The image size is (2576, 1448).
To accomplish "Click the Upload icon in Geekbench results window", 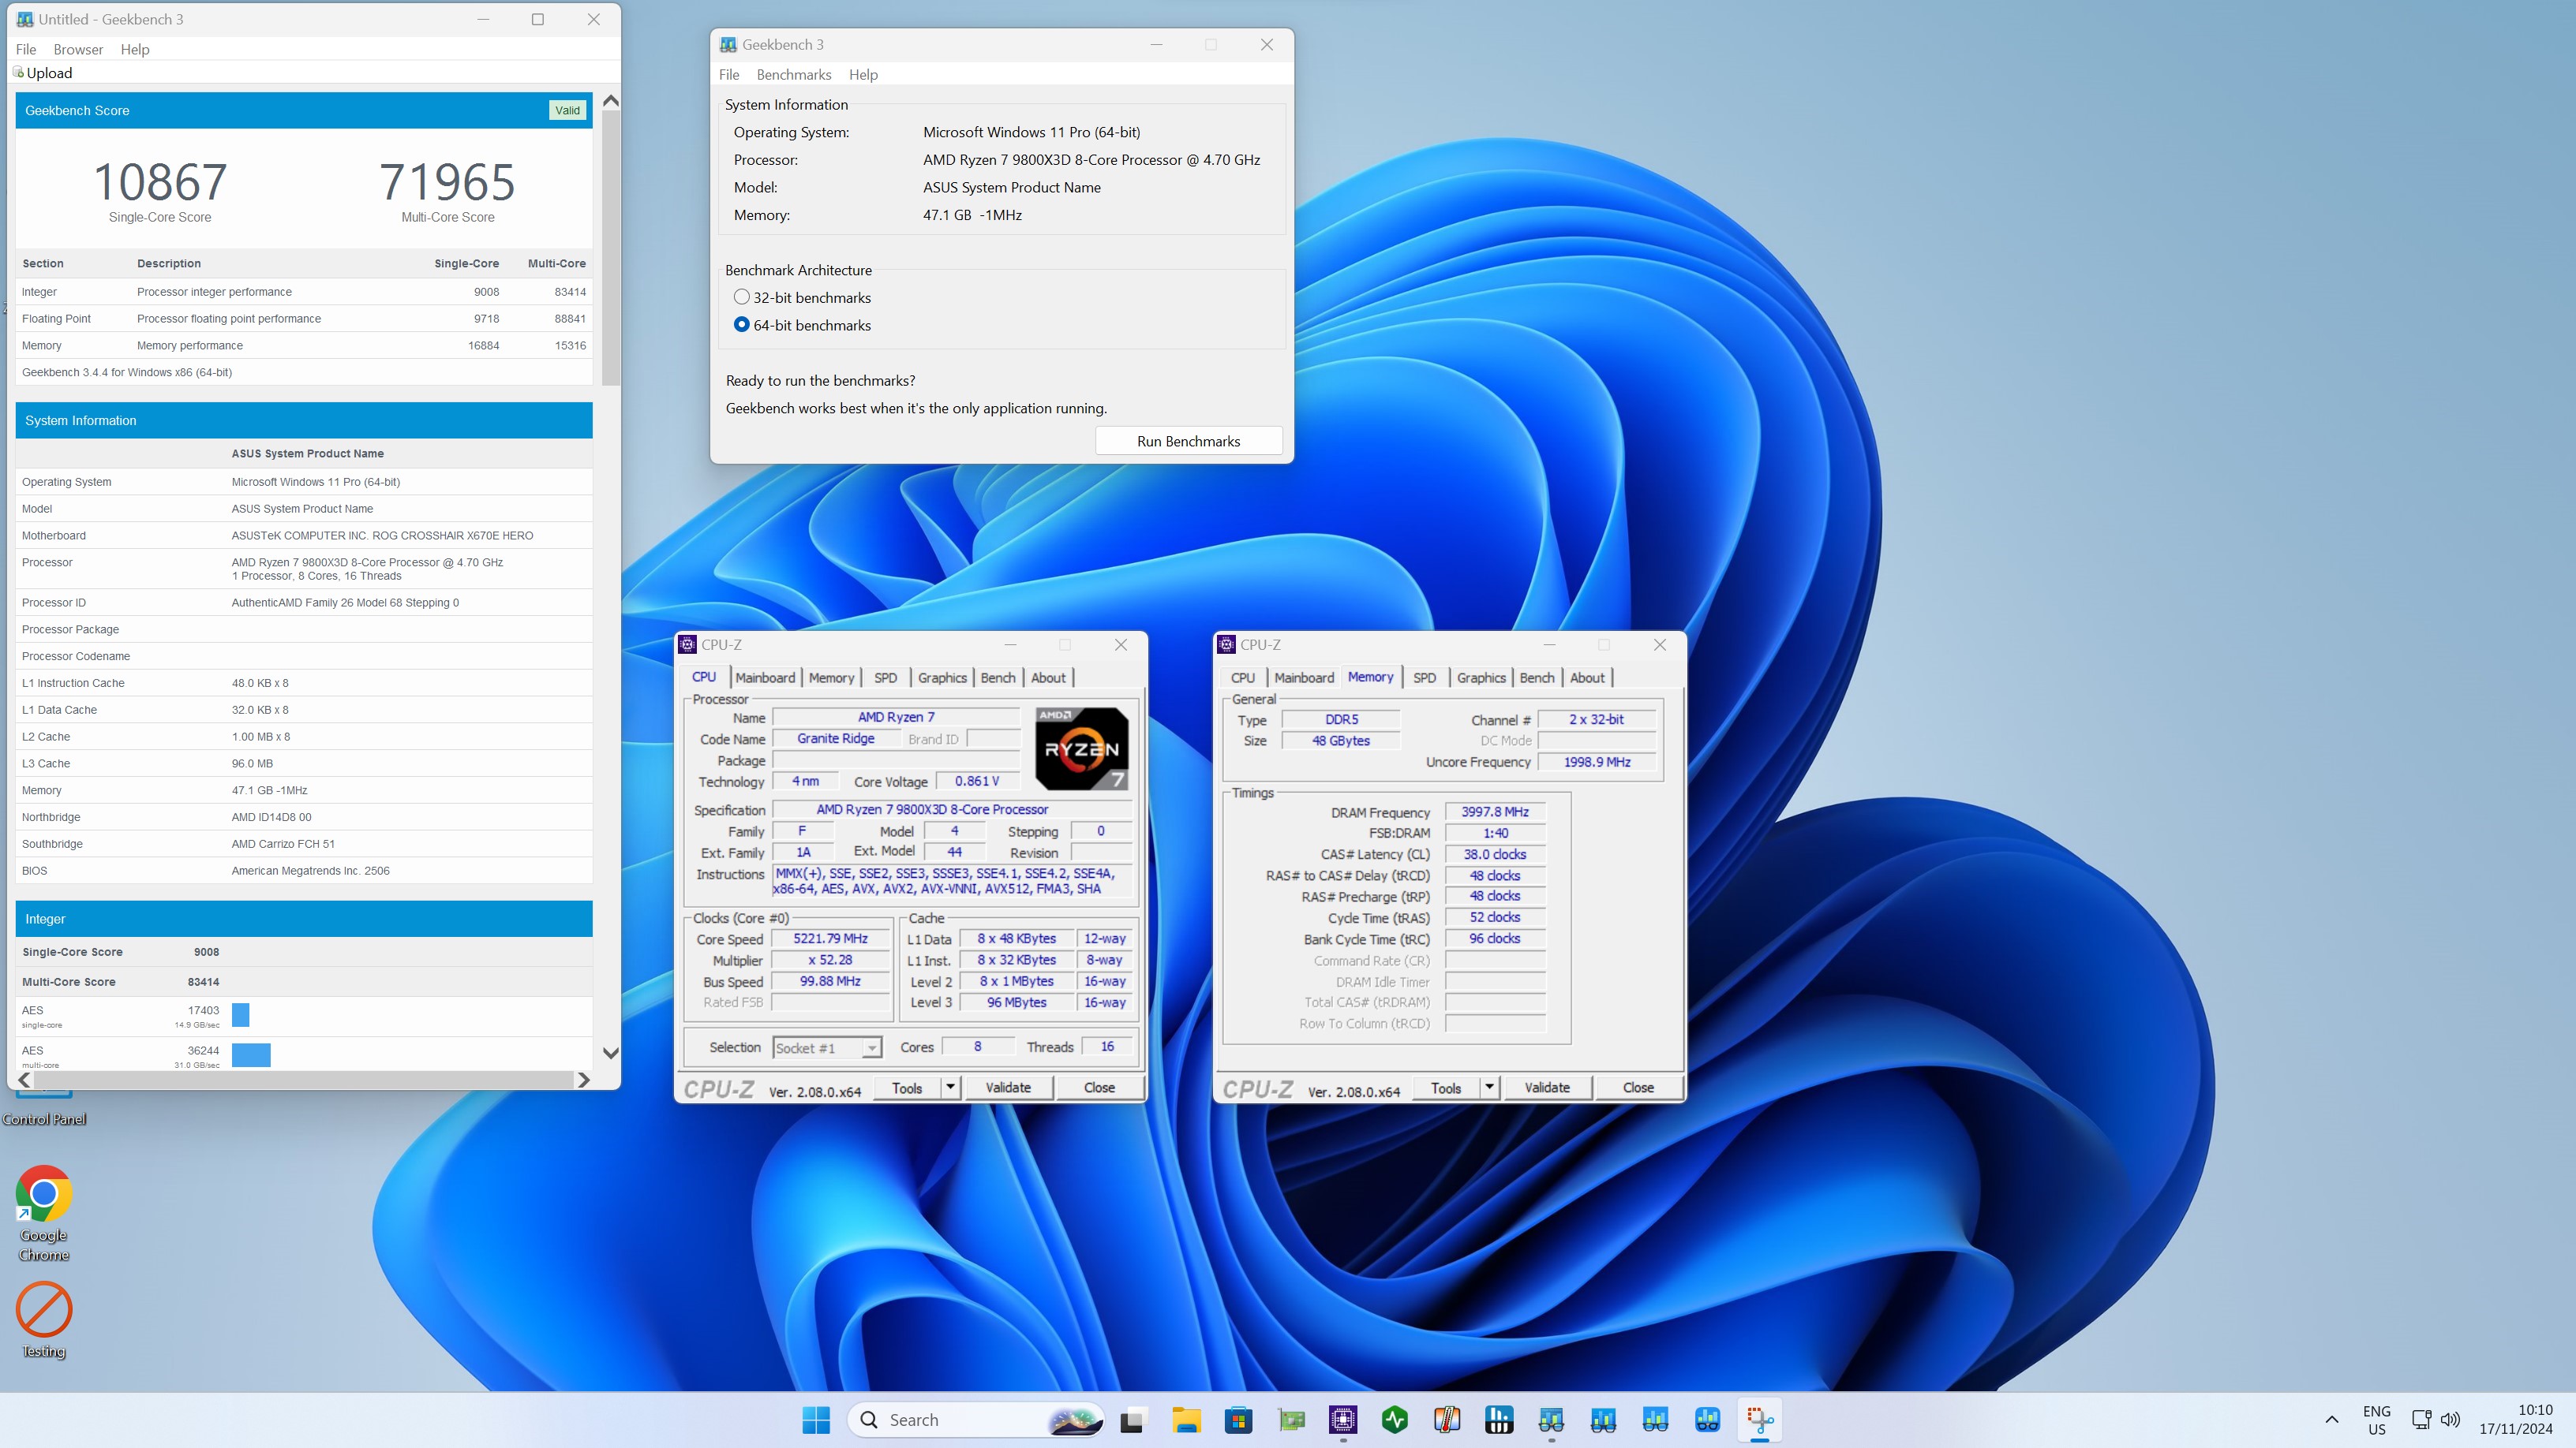I will [x=19, y=72].
